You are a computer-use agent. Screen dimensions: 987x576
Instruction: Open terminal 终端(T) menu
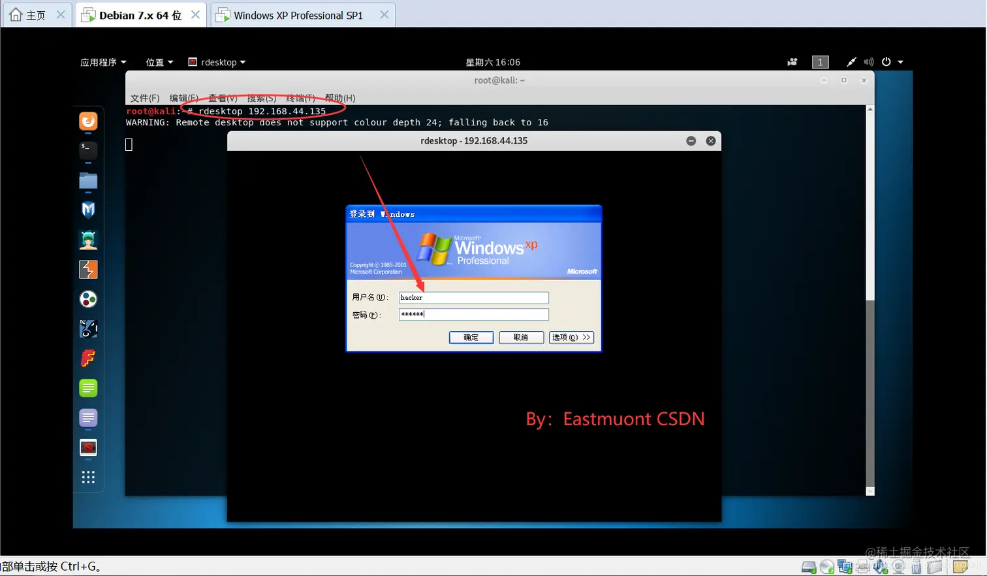300,98
